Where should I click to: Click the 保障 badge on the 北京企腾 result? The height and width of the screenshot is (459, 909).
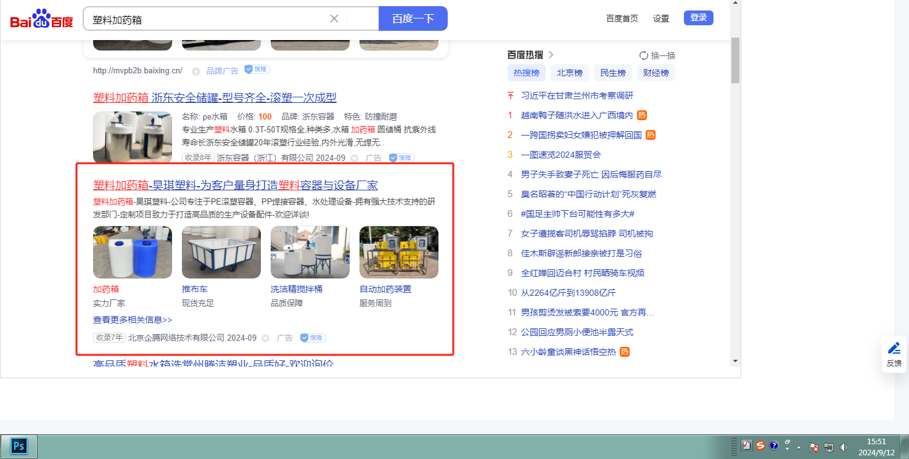click(x=313, y=338)
